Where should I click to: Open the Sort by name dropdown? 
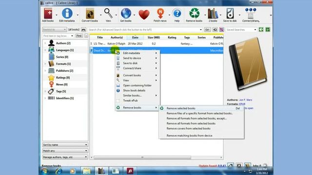(65, 145)
